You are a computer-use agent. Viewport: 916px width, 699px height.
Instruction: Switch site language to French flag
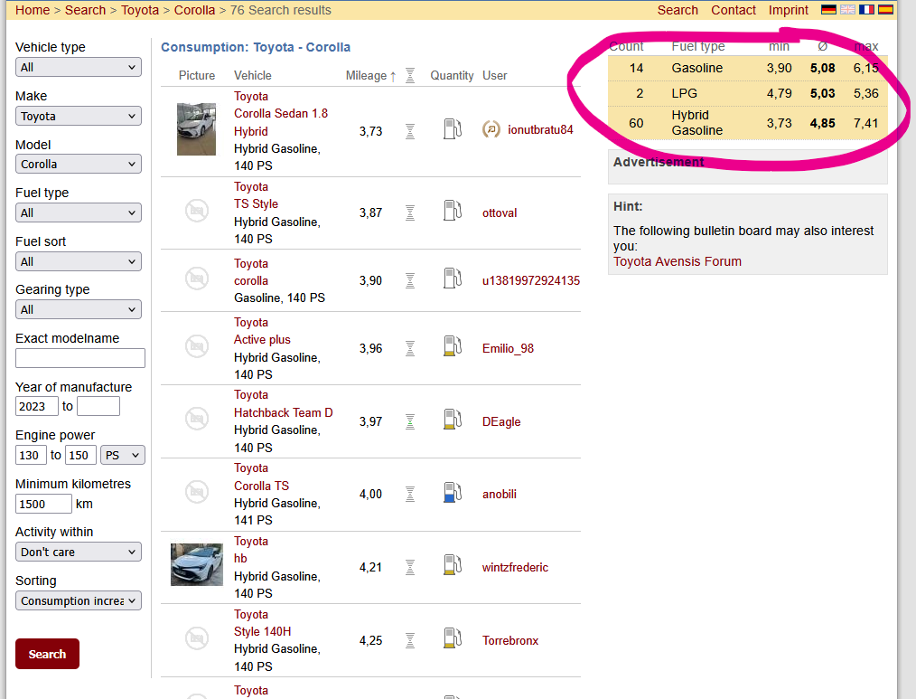coord(867,9)
